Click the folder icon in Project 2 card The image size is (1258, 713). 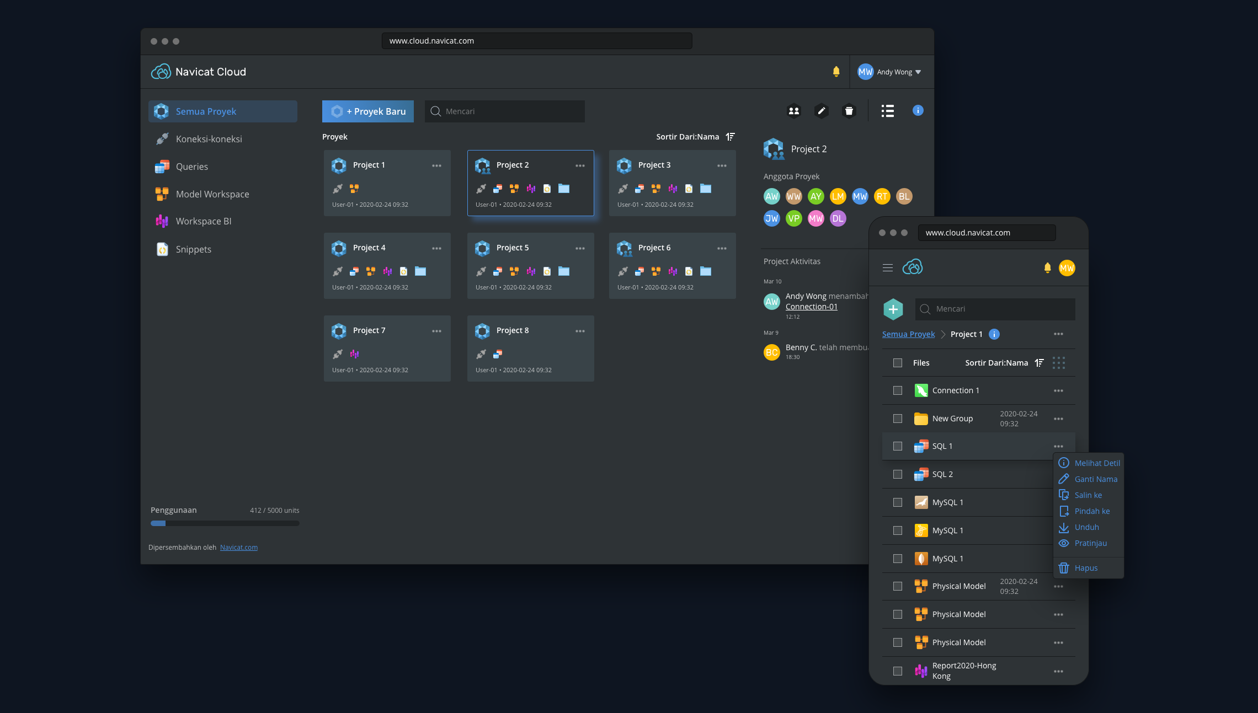pyautogui.click(x=564, y=189)
